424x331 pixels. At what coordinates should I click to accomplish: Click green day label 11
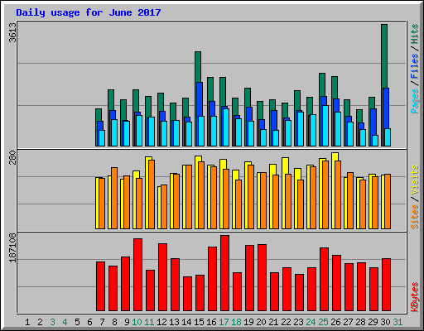(x=149, y=322)
